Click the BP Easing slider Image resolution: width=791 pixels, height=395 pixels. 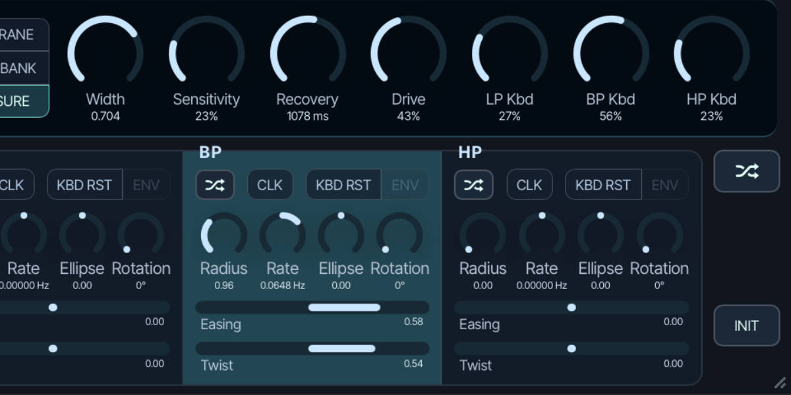[312, 307]
